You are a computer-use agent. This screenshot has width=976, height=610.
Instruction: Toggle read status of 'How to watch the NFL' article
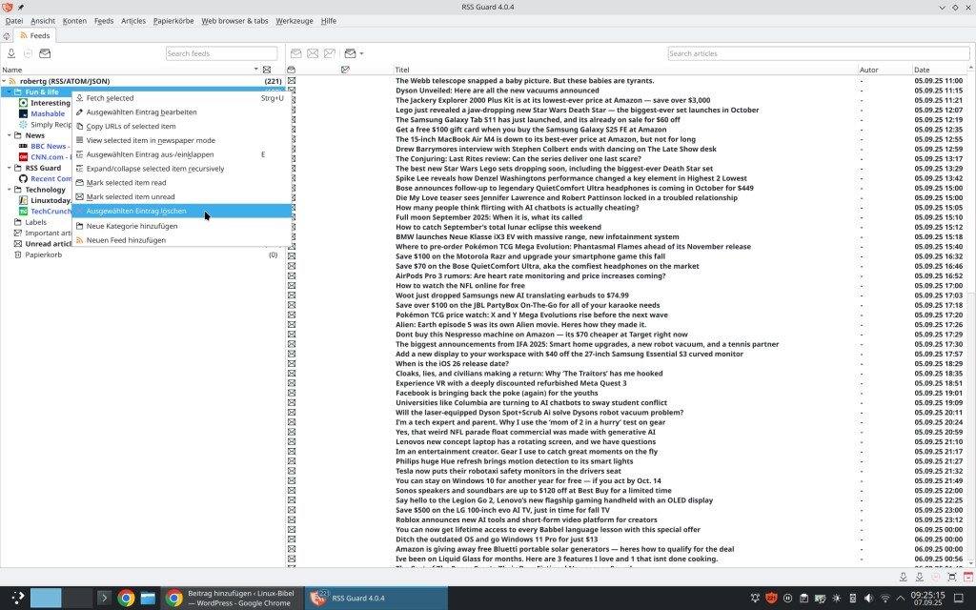pyautogui.click(x=292, y=286)
